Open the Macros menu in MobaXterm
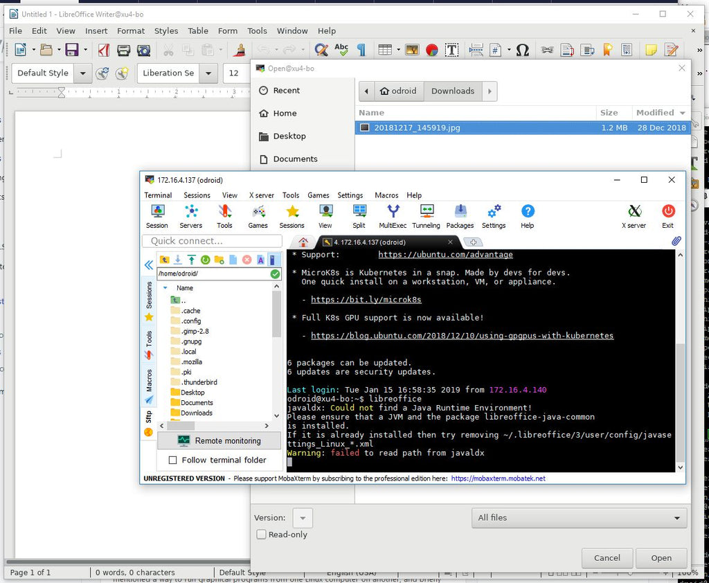 386,195
